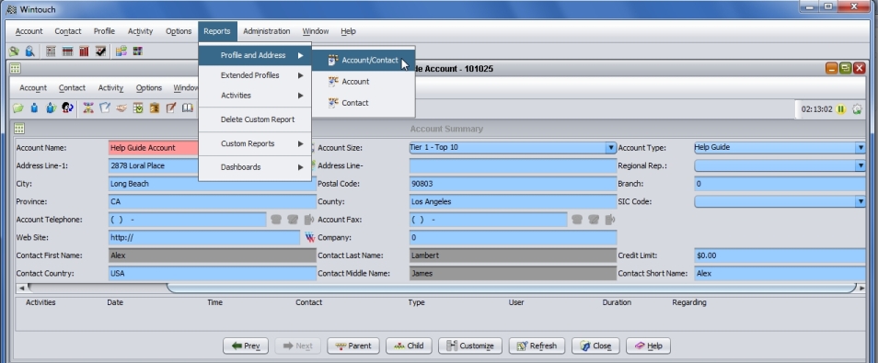Click the brown clipboard icon in account toolbar

point(154,108)
